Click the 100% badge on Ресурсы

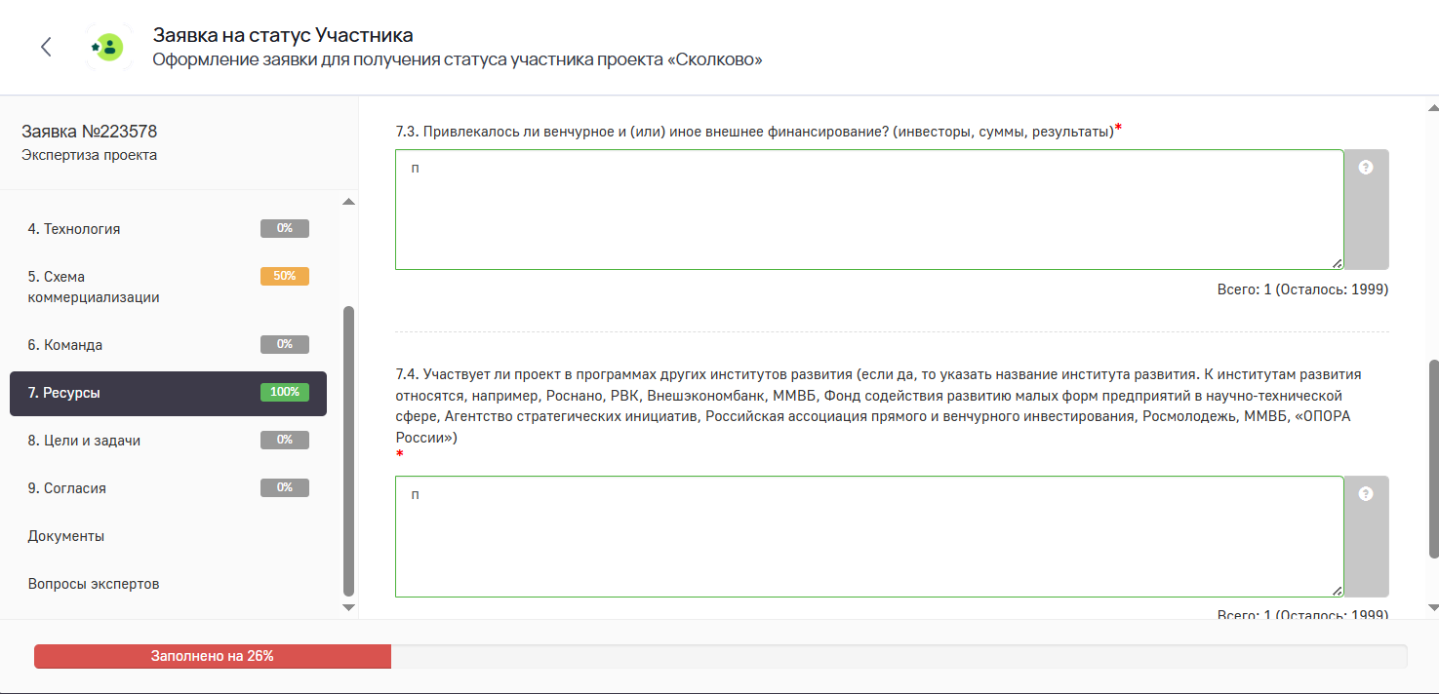click(x=285, y=393)
